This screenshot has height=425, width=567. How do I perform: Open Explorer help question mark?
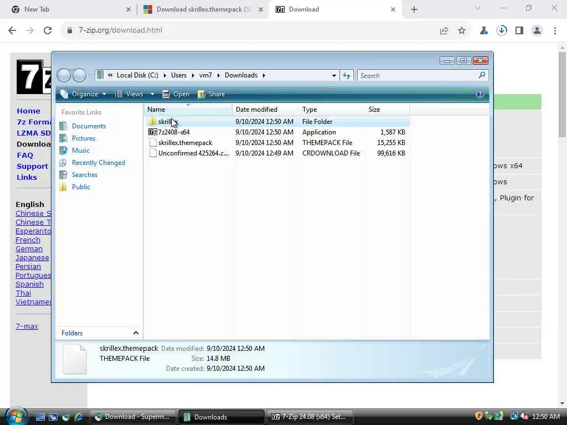coord(480,94)
